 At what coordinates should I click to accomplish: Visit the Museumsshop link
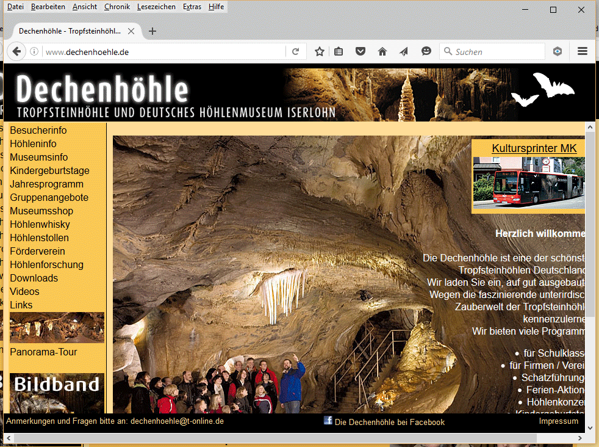click(41, 211)
